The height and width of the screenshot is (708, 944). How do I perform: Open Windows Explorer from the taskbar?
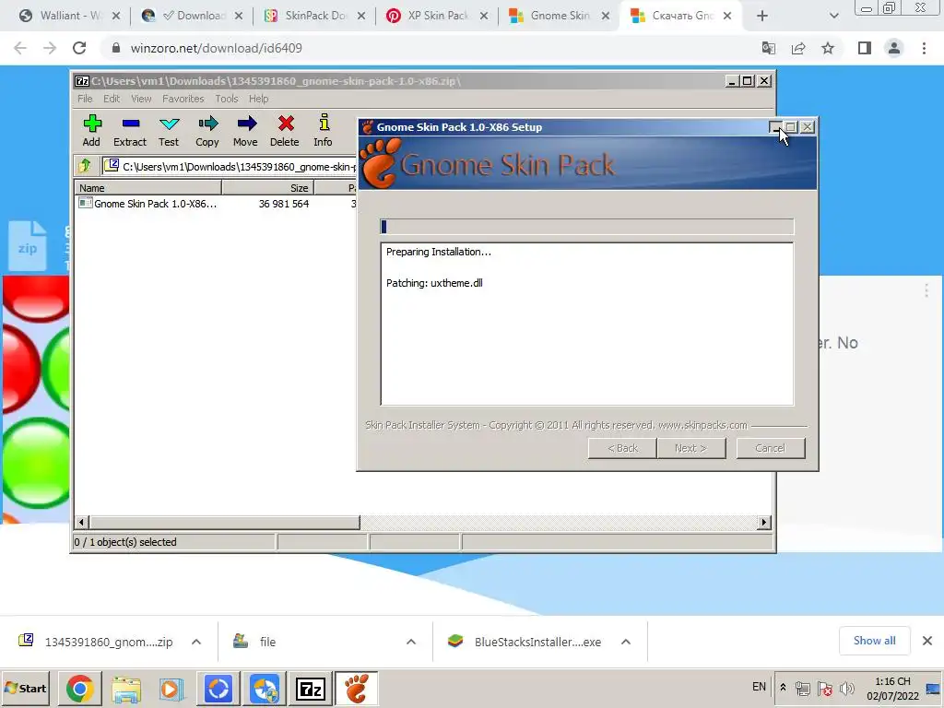pos(125,688)
